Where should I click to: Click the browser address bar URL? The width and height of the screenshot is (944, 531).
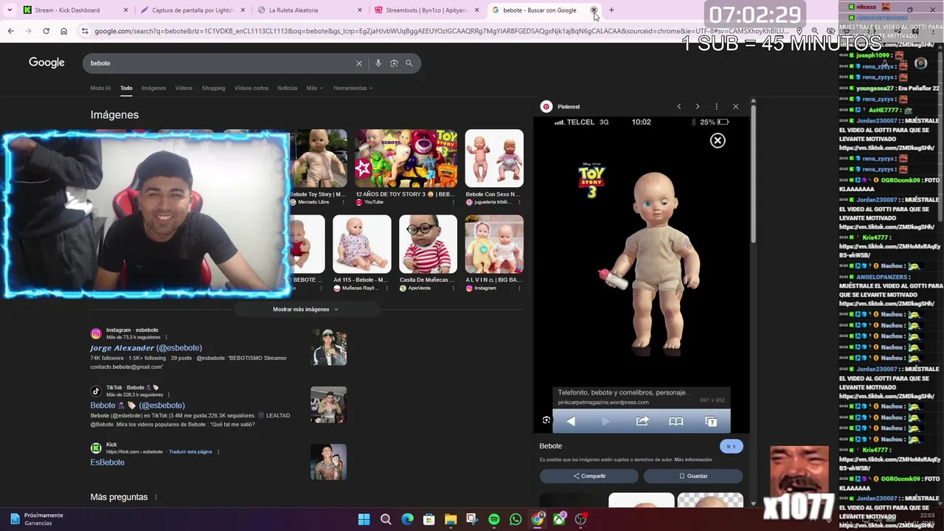[442, 31]
